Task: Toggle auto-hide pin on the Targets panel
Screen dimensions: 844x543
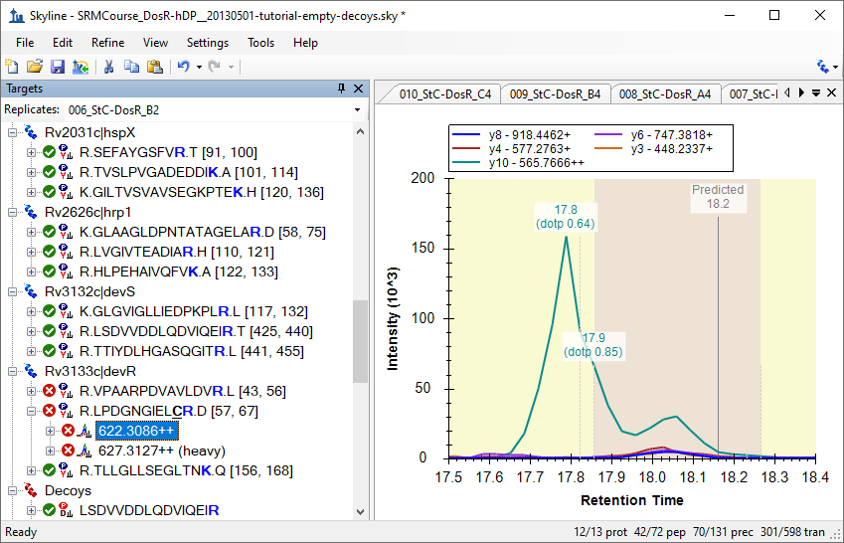Action: 342,89
